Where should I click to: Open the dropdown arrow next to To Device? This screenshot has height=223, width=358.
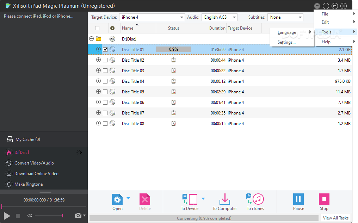click(203, 198)
